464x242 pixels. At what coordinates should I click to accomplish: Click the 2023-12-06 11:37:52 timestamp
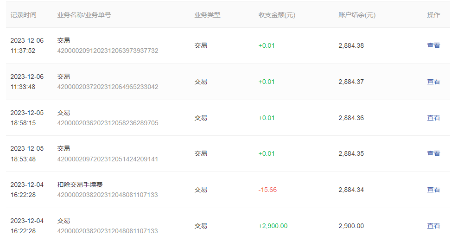pos(27,45)
